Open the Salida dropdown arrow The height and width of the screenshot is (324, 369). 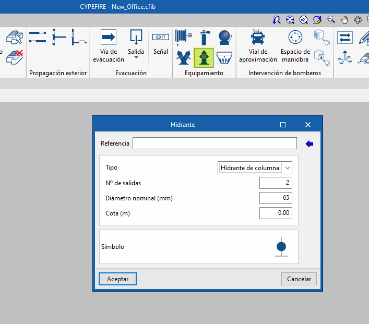136,58
